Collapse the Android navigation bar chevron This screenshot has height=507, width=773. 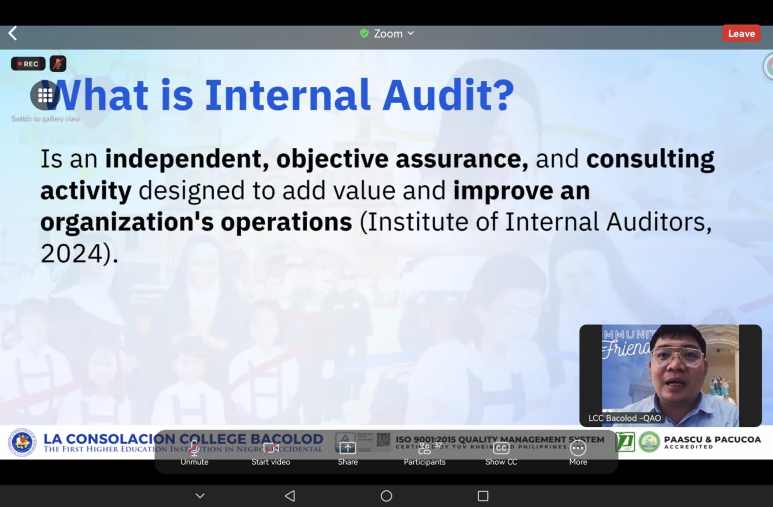coord(200,496)
